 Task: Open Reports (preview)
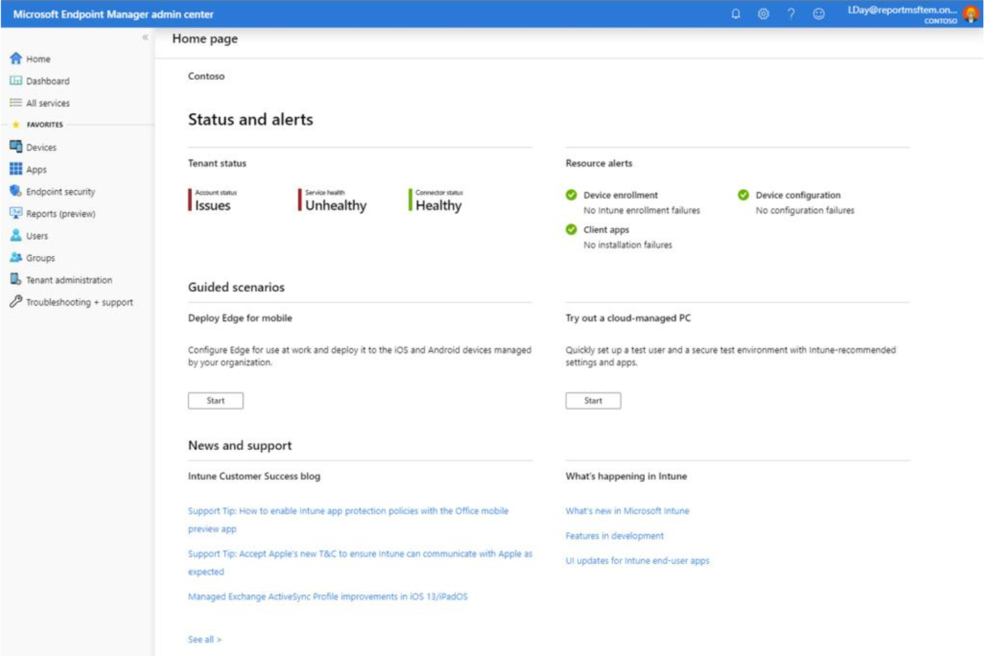tap(61, 214)
